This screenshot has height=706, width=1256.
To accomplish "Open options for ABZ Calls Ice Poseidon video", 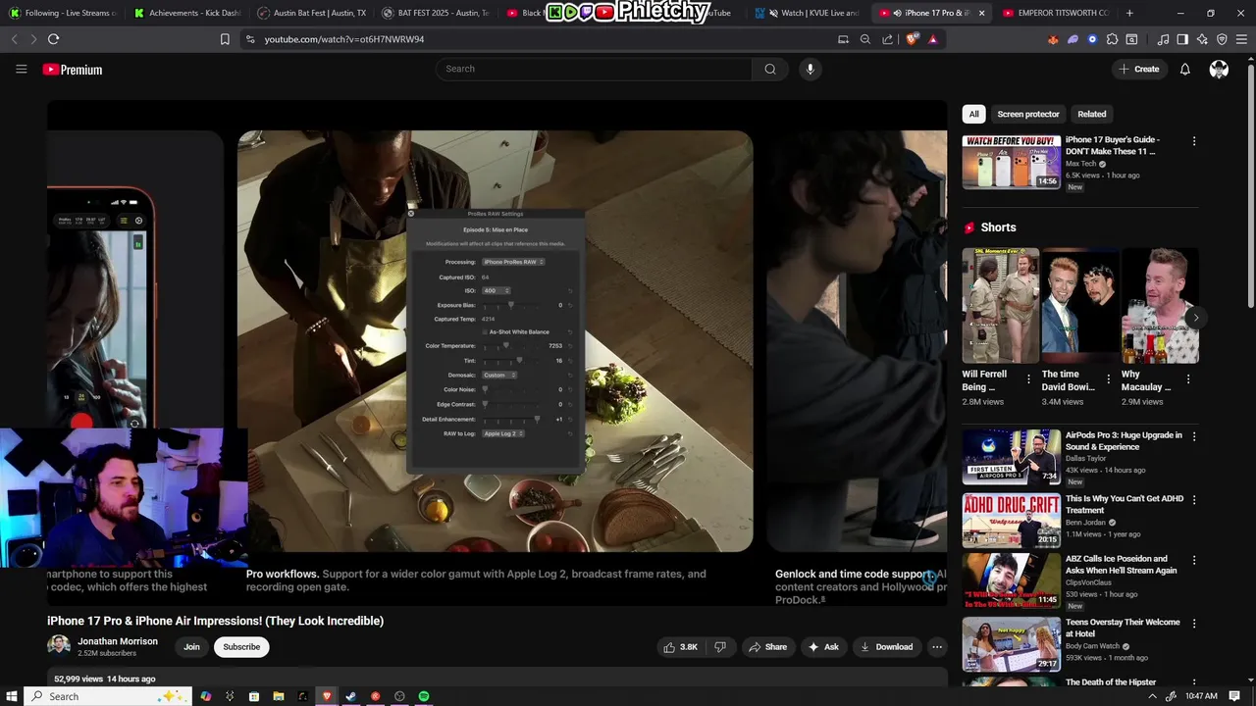I will (x=1194, y=560).
